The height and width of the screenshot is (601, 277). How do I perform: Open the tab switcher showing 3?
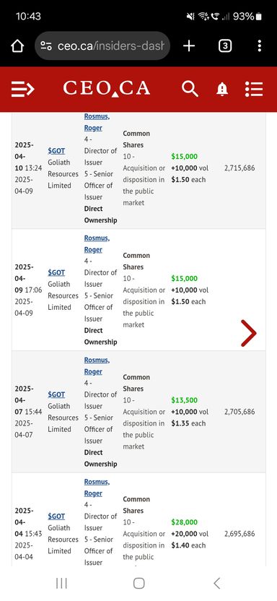(224, 46)
